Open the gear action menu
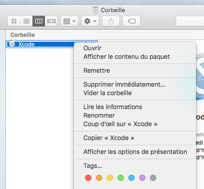Image resolution: width=204 pixels, height=189 pixels. point(90,21)
